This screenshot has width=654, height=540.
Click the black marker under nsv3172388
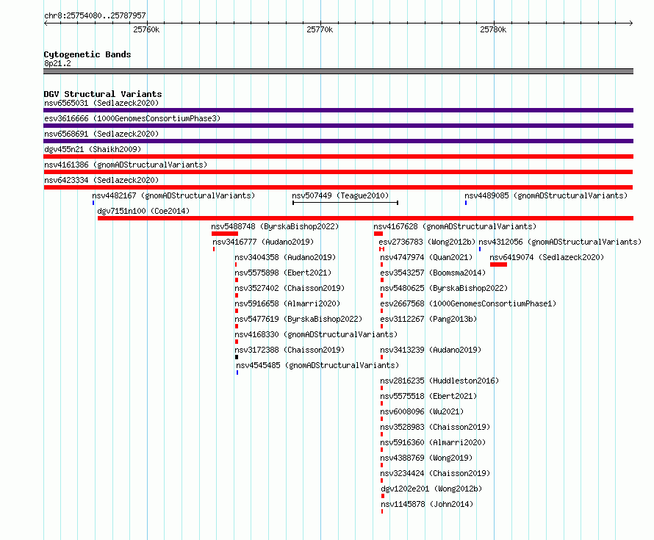(x=237, y=357)
